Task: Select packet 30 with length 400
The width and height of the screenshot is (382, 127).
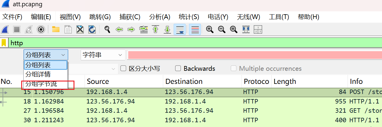Action: coord(191,120)
